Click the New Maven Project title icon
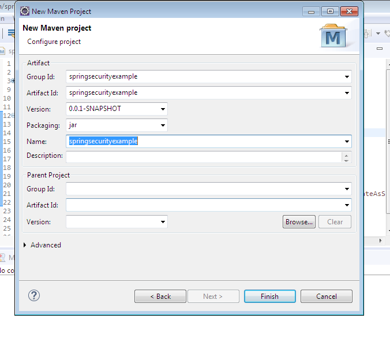This screenshot has height=348, width=390. 25,11
